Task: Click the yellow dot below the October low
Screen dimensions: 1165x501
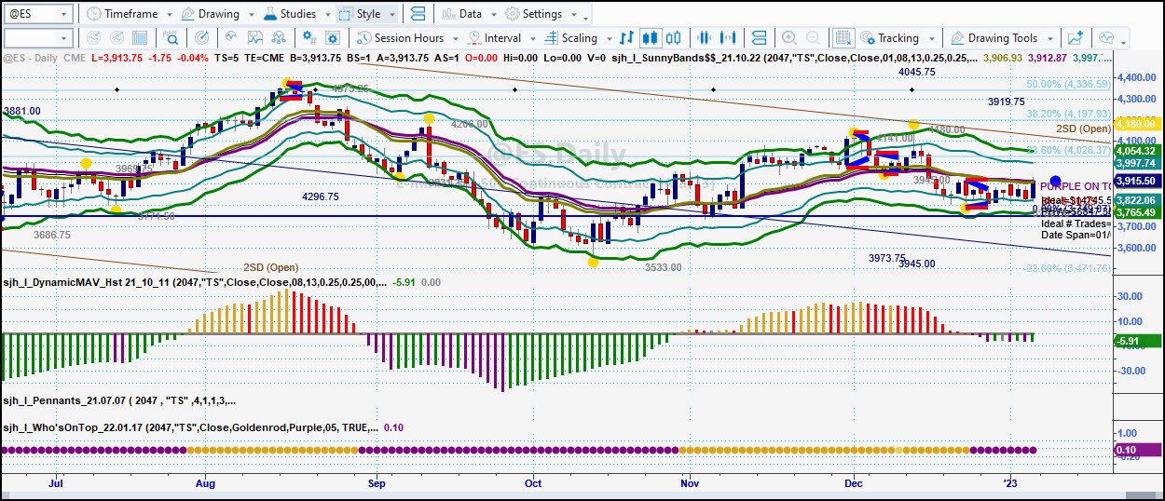Action: pos(593,263)
